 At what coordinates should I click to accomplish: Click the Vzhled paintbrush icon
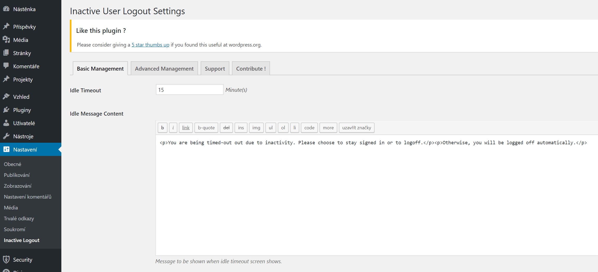pos(6,97)
